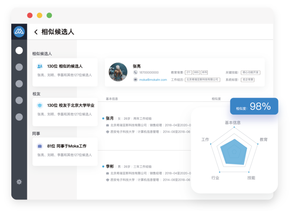
Task: Click the 技能 label on the radar chart
Action: (x=251, y=178)
